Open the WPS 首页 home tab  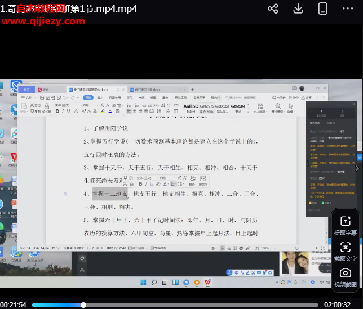pos(26,89)
